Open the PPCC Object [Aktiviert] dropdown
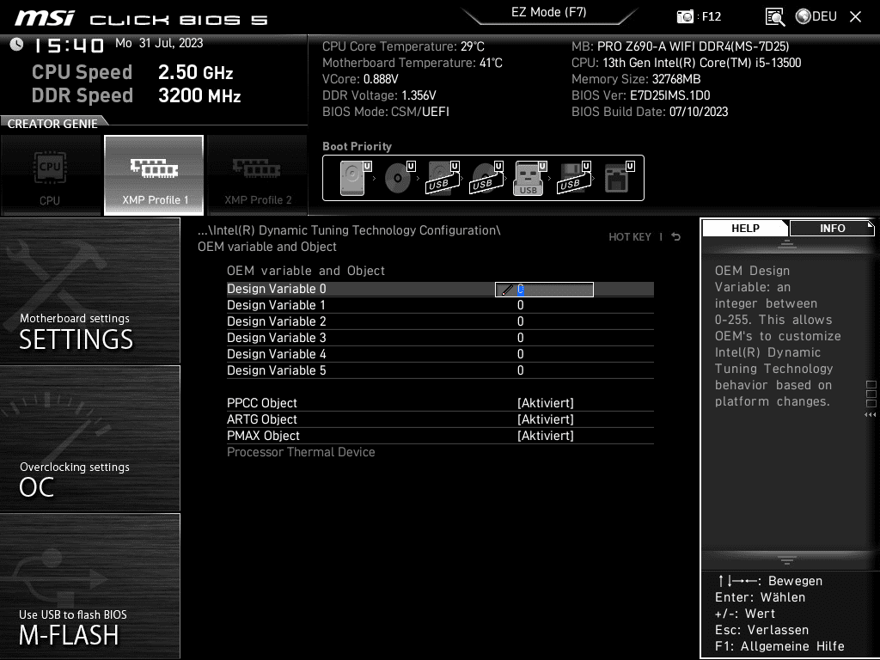880x660 pixels. click(546, 403)
